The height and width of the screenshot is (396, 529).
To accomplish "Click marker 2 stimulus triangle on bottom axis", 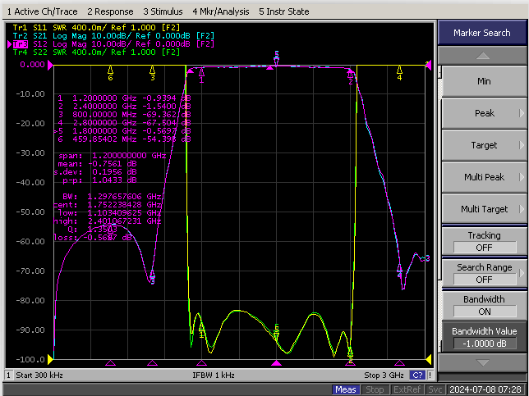I will 350,362.
